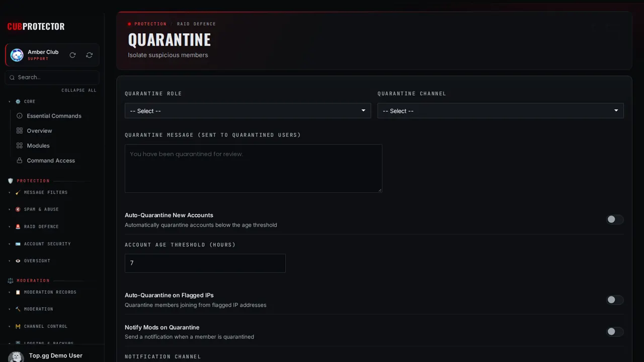Turn on Auto-Quarantine on Flagged IPs

point(615,300)
